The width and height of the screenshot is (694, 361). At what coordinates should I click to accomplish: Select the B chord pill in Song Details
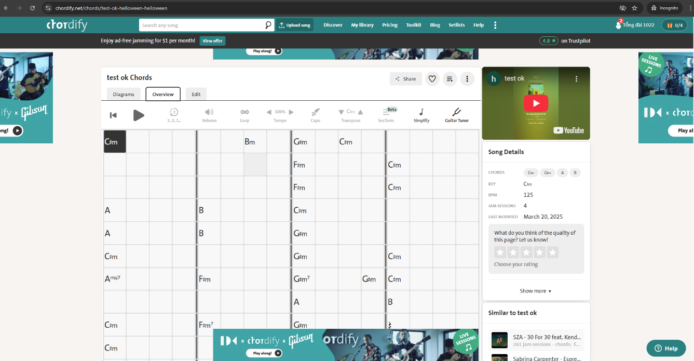click(x=575, y=172)
